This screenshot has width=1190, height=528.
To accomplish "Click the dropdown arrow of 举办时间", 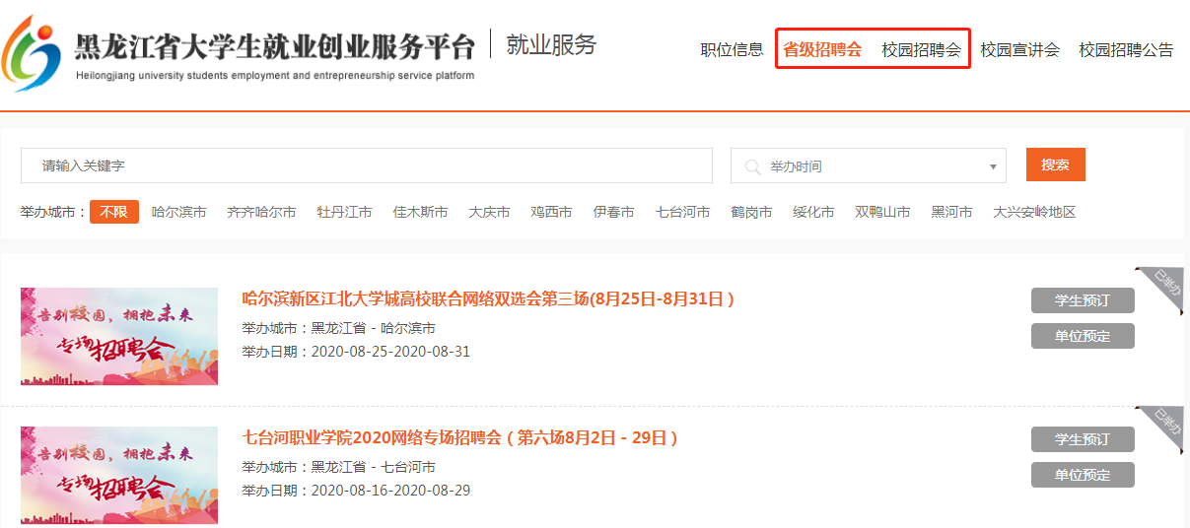I will pos(992,166).
